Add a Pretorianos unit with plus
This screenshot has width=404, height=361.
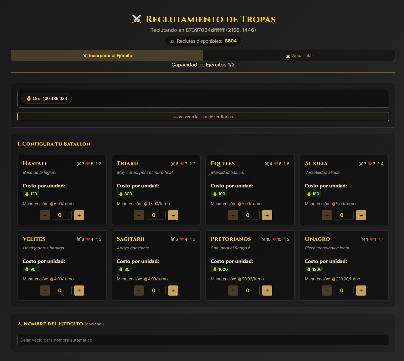click(267, 291)
